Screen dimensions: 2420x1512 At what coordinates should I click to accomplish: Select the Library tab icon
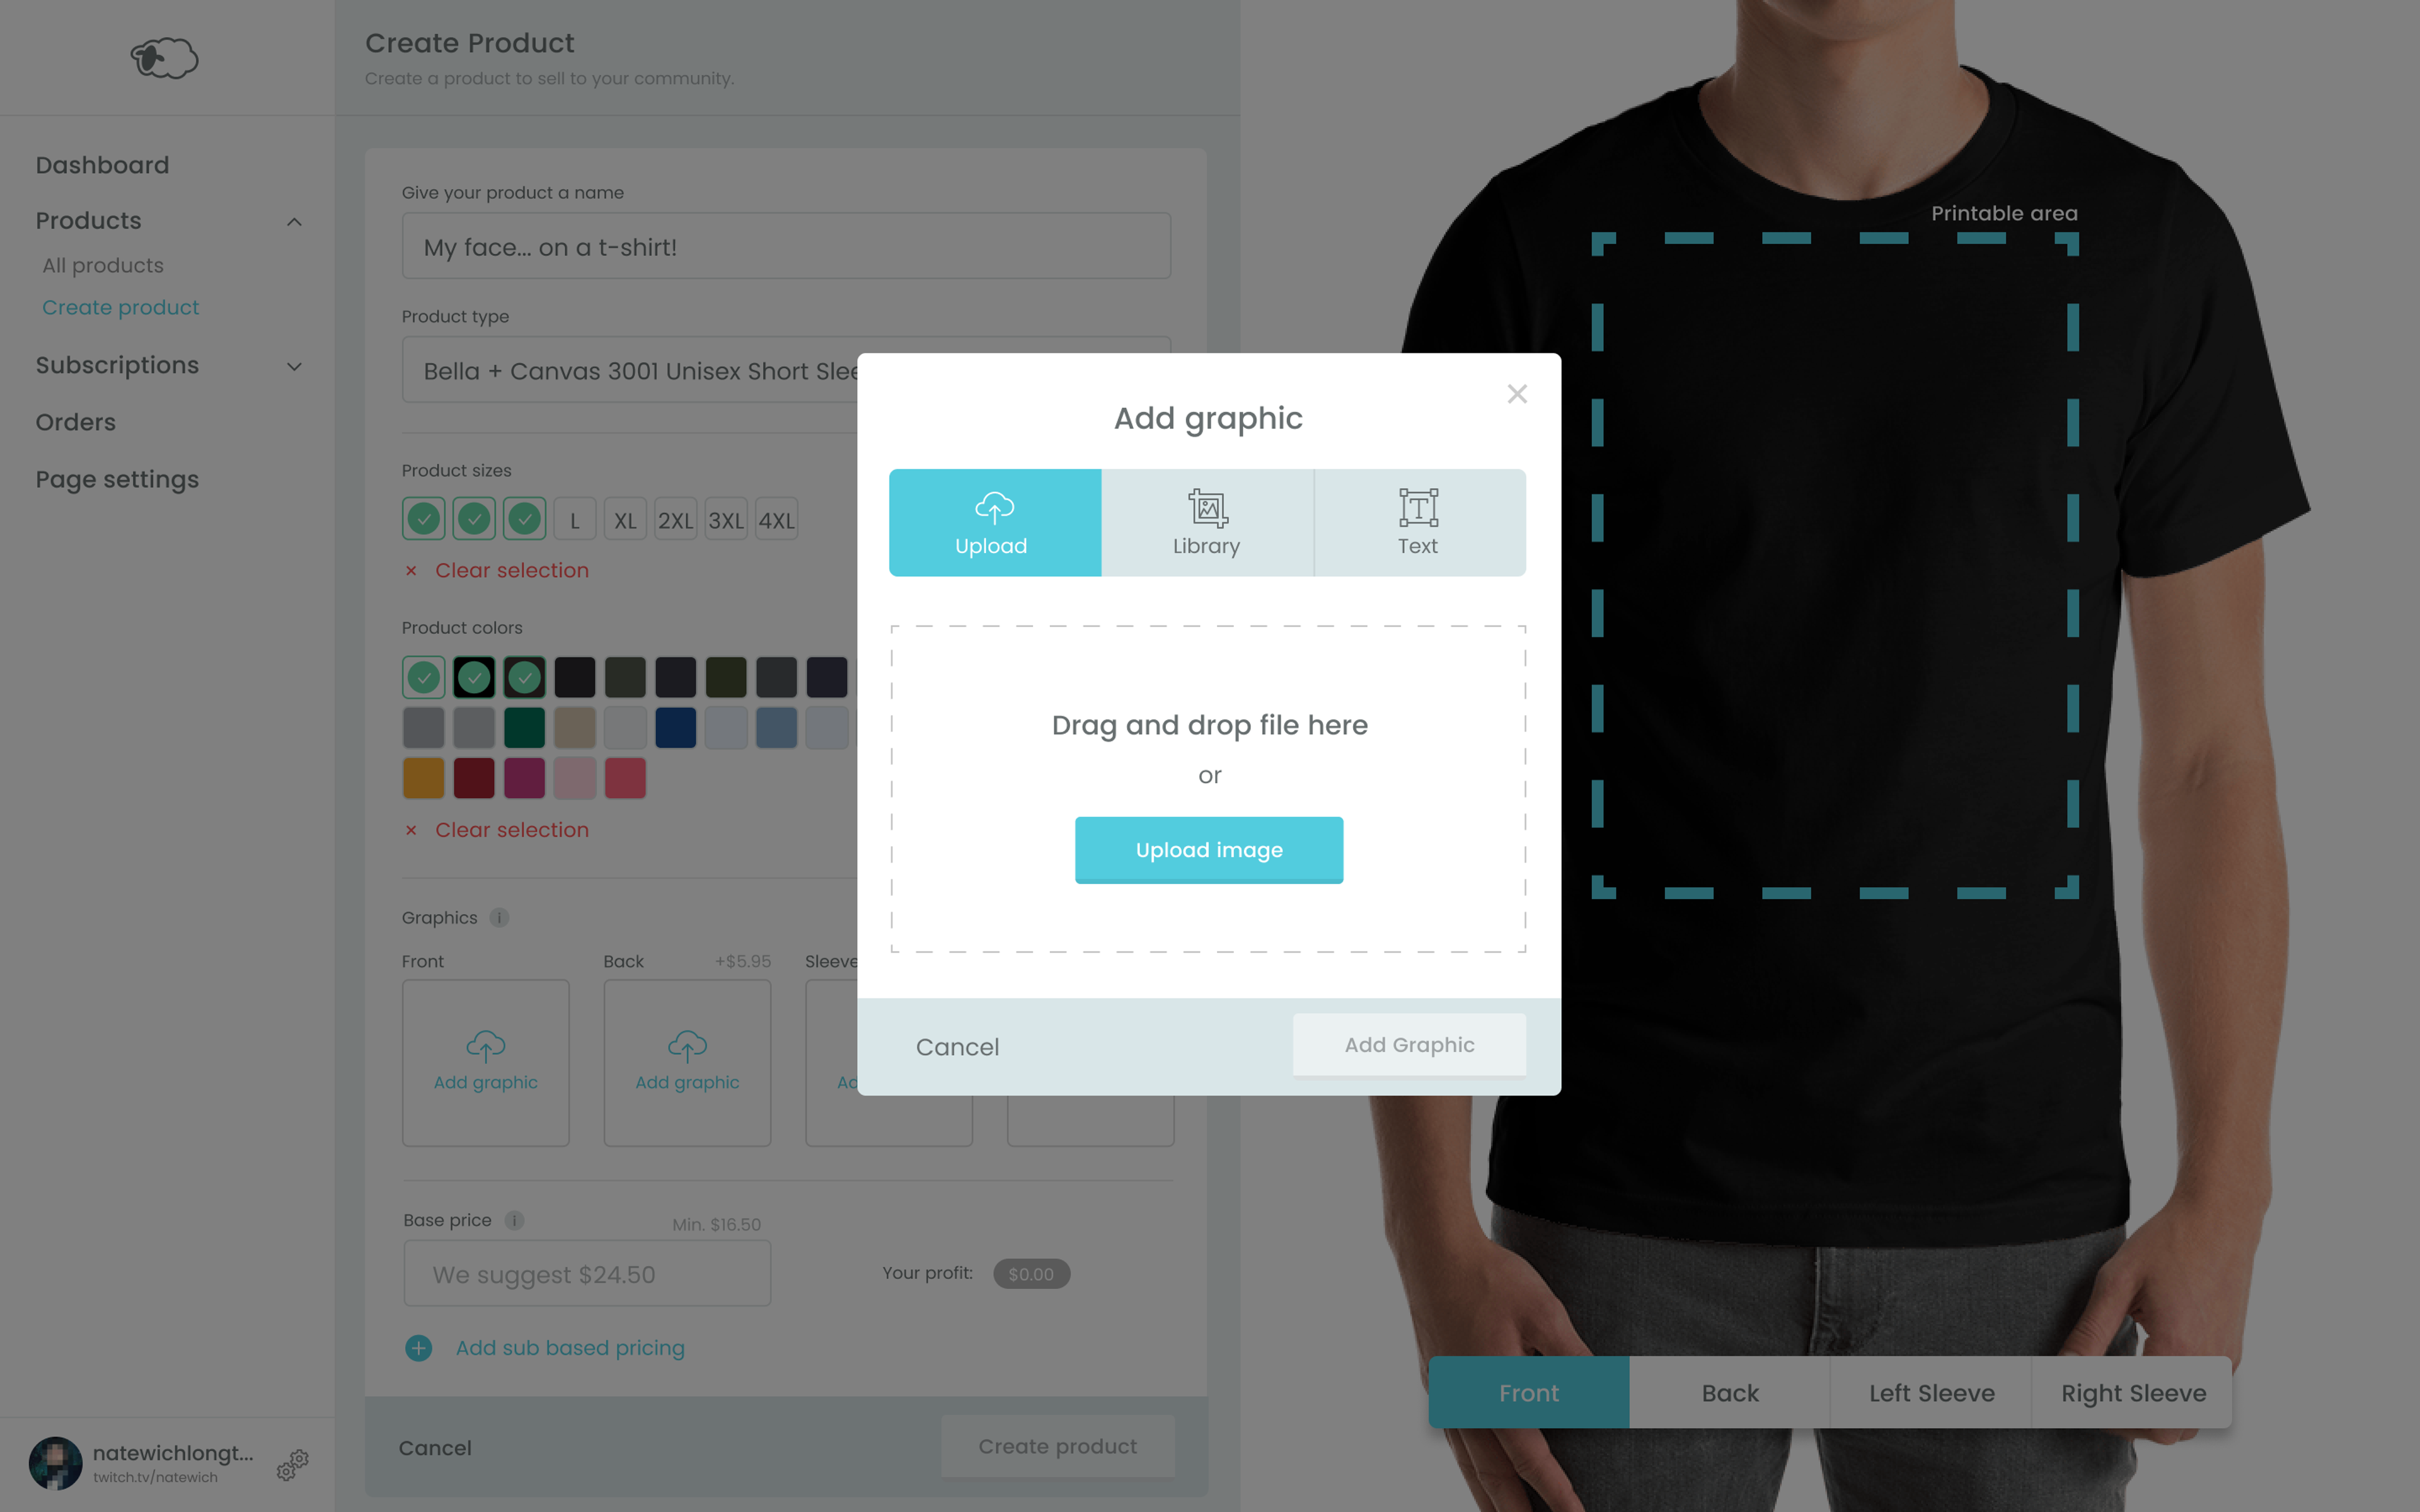click(1207, 508)
